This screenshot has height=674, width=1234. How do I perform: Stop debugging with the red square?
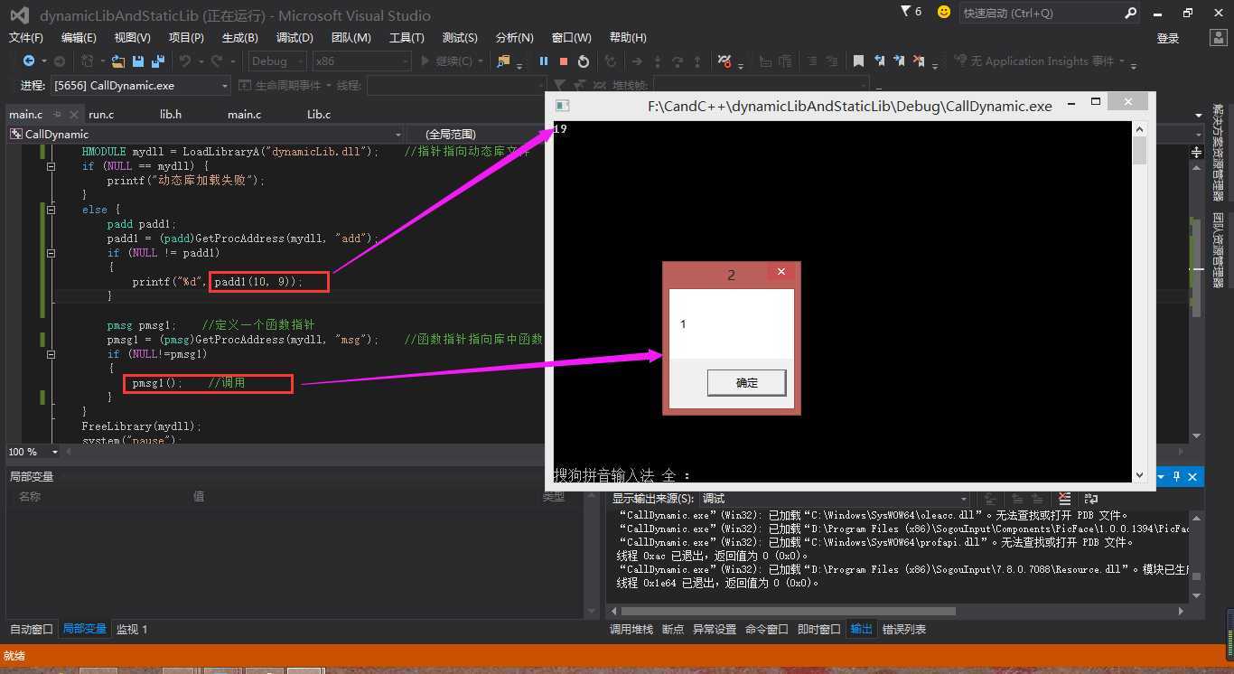pyautogui.click(x=564, y=61)
